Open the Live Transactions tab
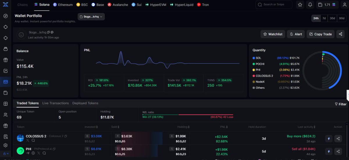 (56, 103)
